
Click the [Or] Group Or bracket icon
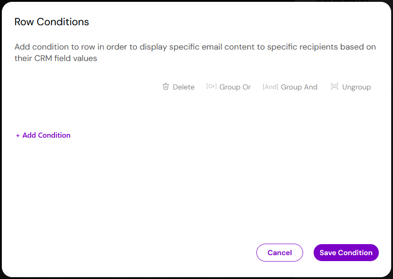[211, 86]
